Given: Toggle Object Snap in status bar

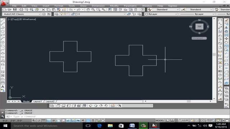Looking at the screenshot, I should tap(58, 120).
